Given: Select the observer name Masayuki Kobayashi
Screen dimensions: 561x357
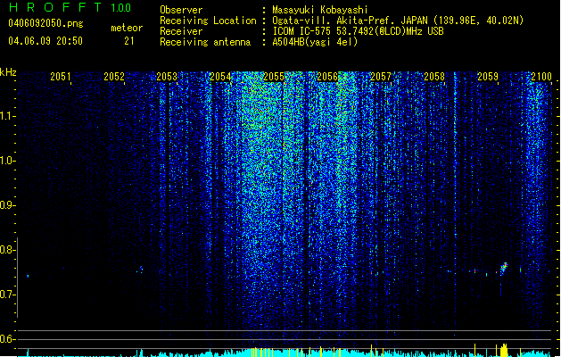Looking at the screenshot, I should point(320,10).
